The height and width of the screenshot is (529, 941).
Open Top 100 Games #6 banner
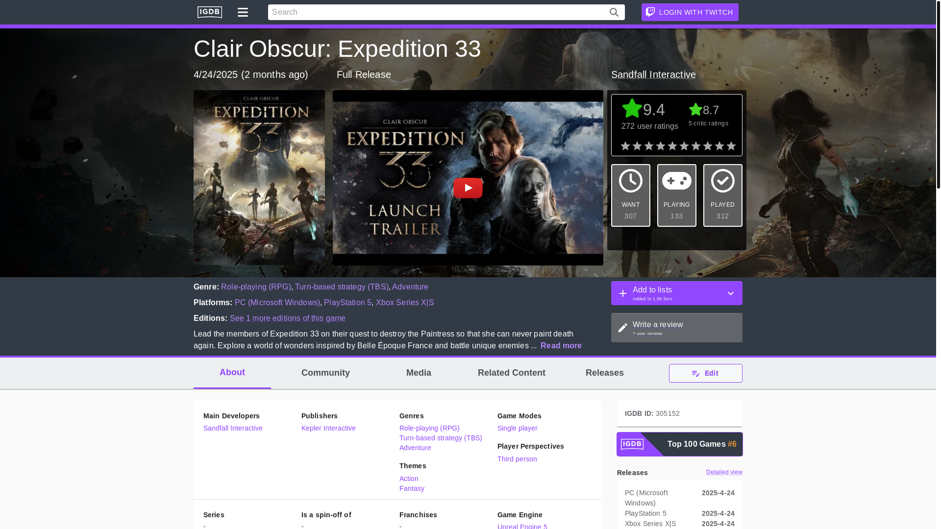pos(679,444)
